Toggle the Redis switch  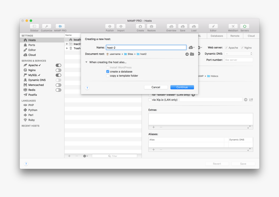tap(58, 90)
